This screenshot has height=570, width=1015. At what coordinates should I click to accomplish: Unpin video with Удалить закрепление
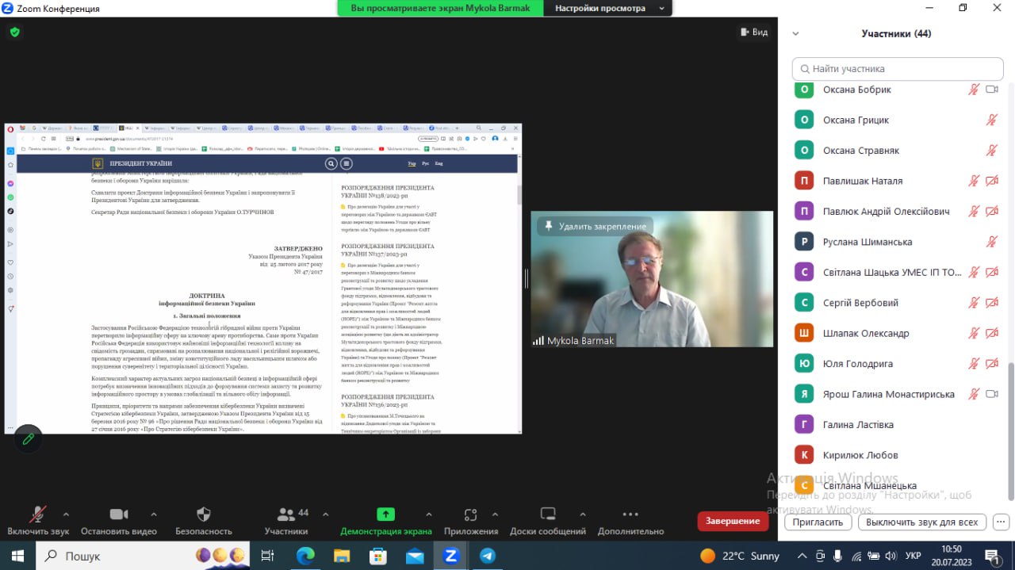[594, 226]
